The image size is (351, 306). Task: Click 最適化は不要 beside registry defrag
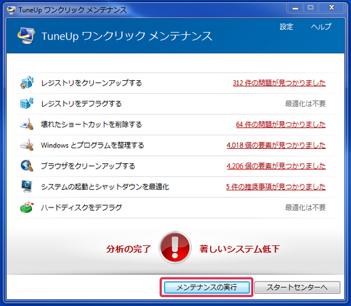click(x=305, y=103)
